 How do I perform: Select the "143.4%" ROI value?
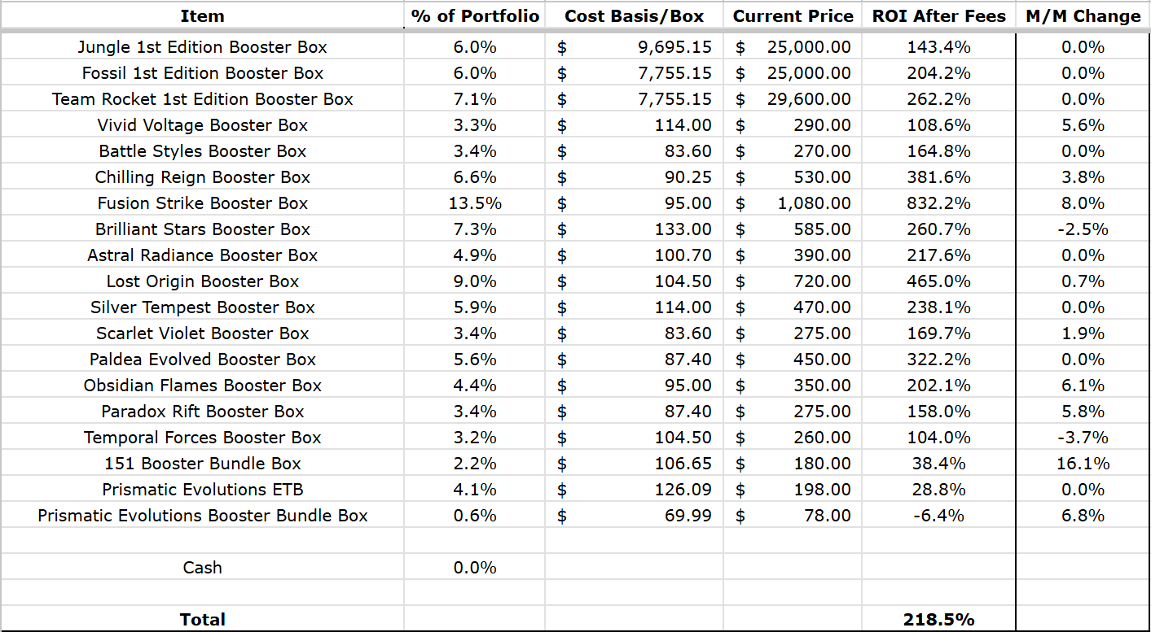tap(939, 47)
